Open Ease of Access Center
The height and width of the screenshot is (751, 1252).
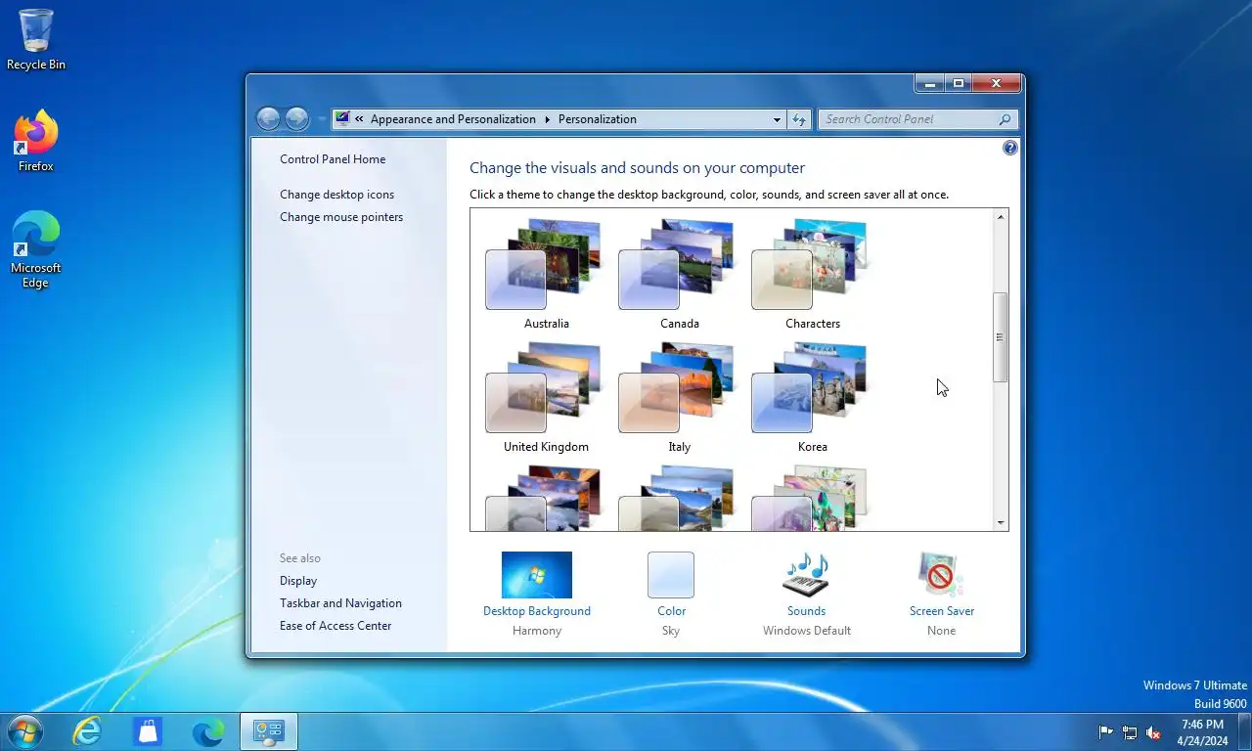click(x=335, y=626)
